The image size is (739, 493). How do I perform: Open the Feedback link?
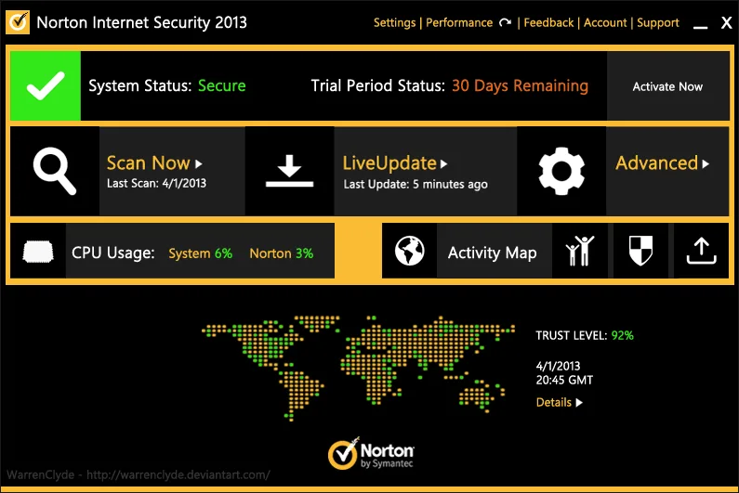pos(548,22)
